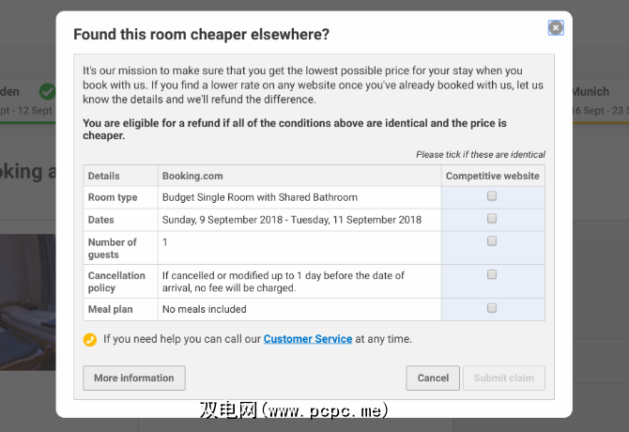
Task: Click the cancellation policy description text
Action: [x=282, y=281]
